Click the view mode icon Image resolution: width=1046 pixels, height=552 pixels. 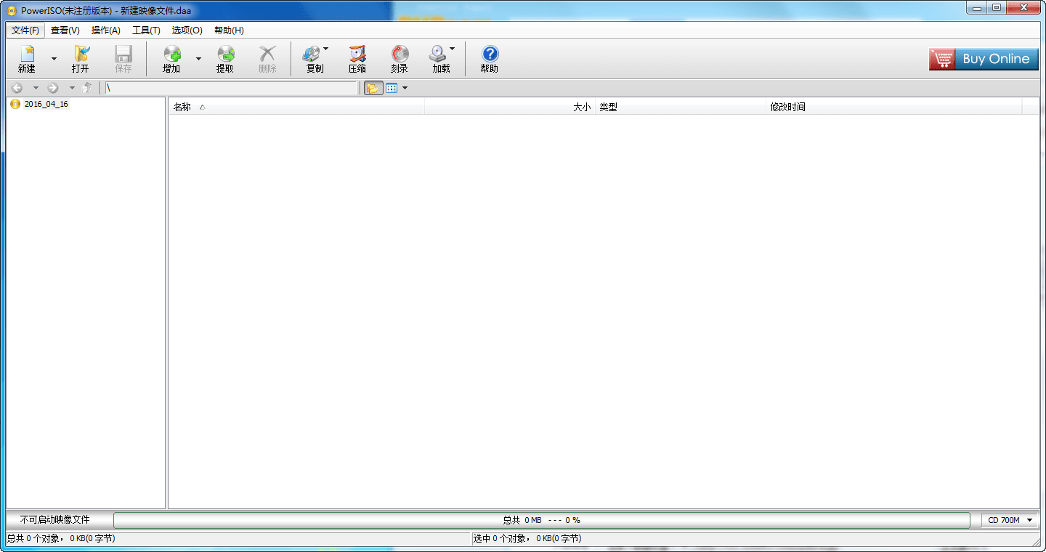(392, 88)
